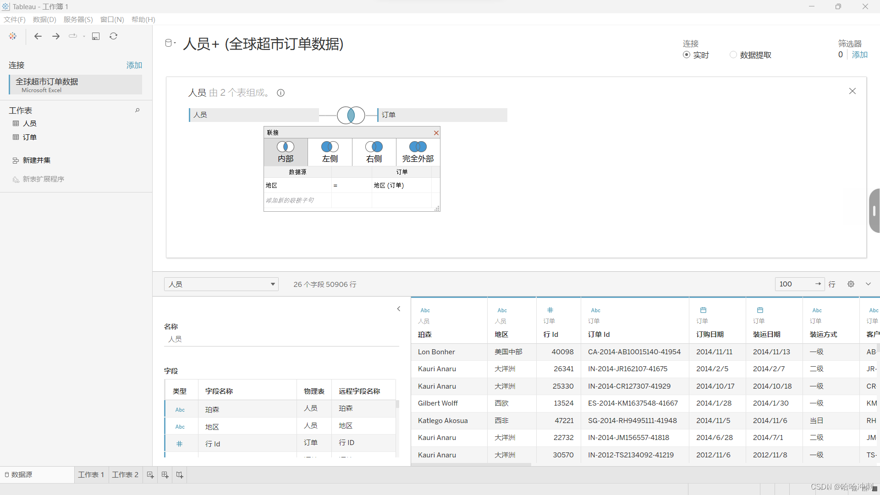Click 添加 link next to 连接
880x495 pixels.
click(x=134, y=66)
